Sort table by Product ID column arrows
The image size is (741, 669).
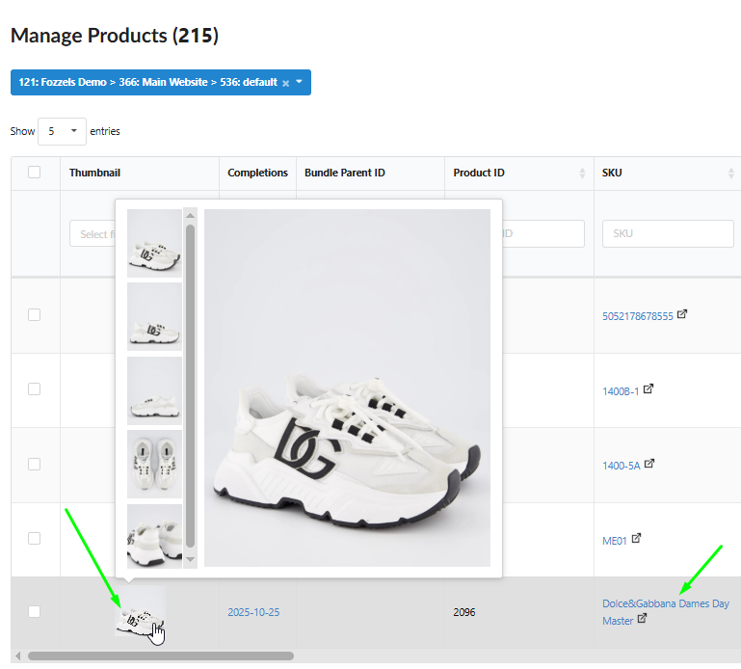tap(582, 174)
